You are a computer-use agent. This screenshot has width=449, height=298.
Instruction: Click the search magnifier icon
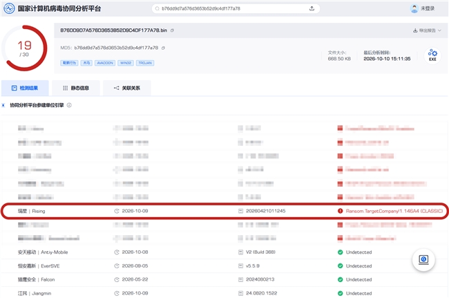(157, 8)
